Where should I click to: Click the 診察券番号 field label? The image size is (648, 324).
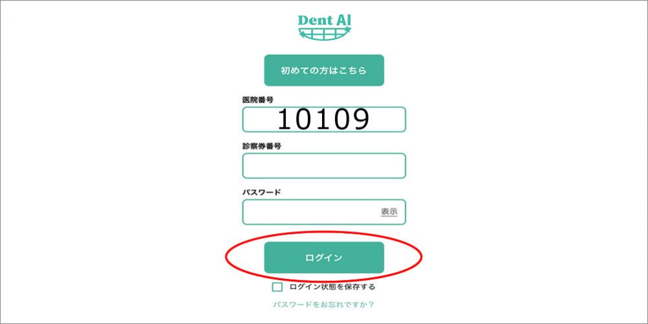(262, 146)
